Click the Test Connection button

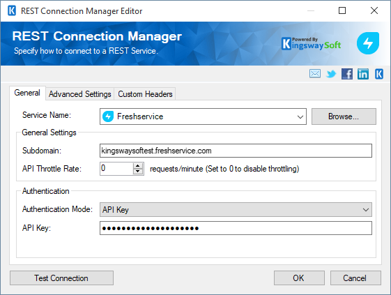(x=61, y=278)
